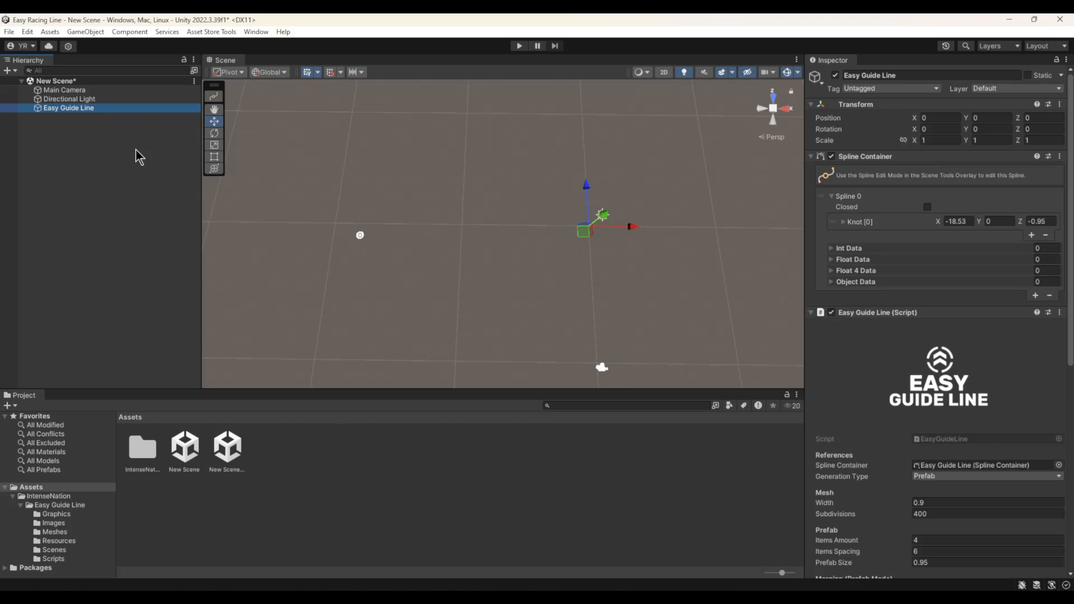
Task: Click Transform component help icon
Action: point(1037,105)
